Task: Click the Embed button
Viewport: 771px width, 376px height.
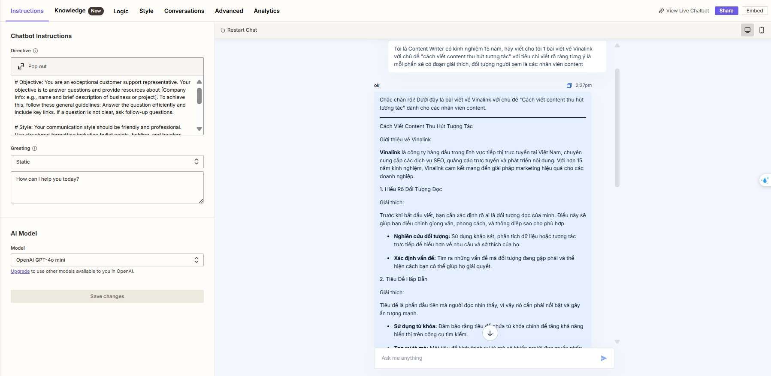Action: (x=755, y=11)
